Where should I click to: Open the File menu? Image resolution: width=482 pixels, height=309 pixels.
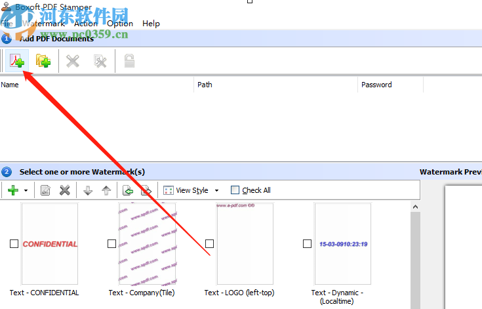click(7, 24)
